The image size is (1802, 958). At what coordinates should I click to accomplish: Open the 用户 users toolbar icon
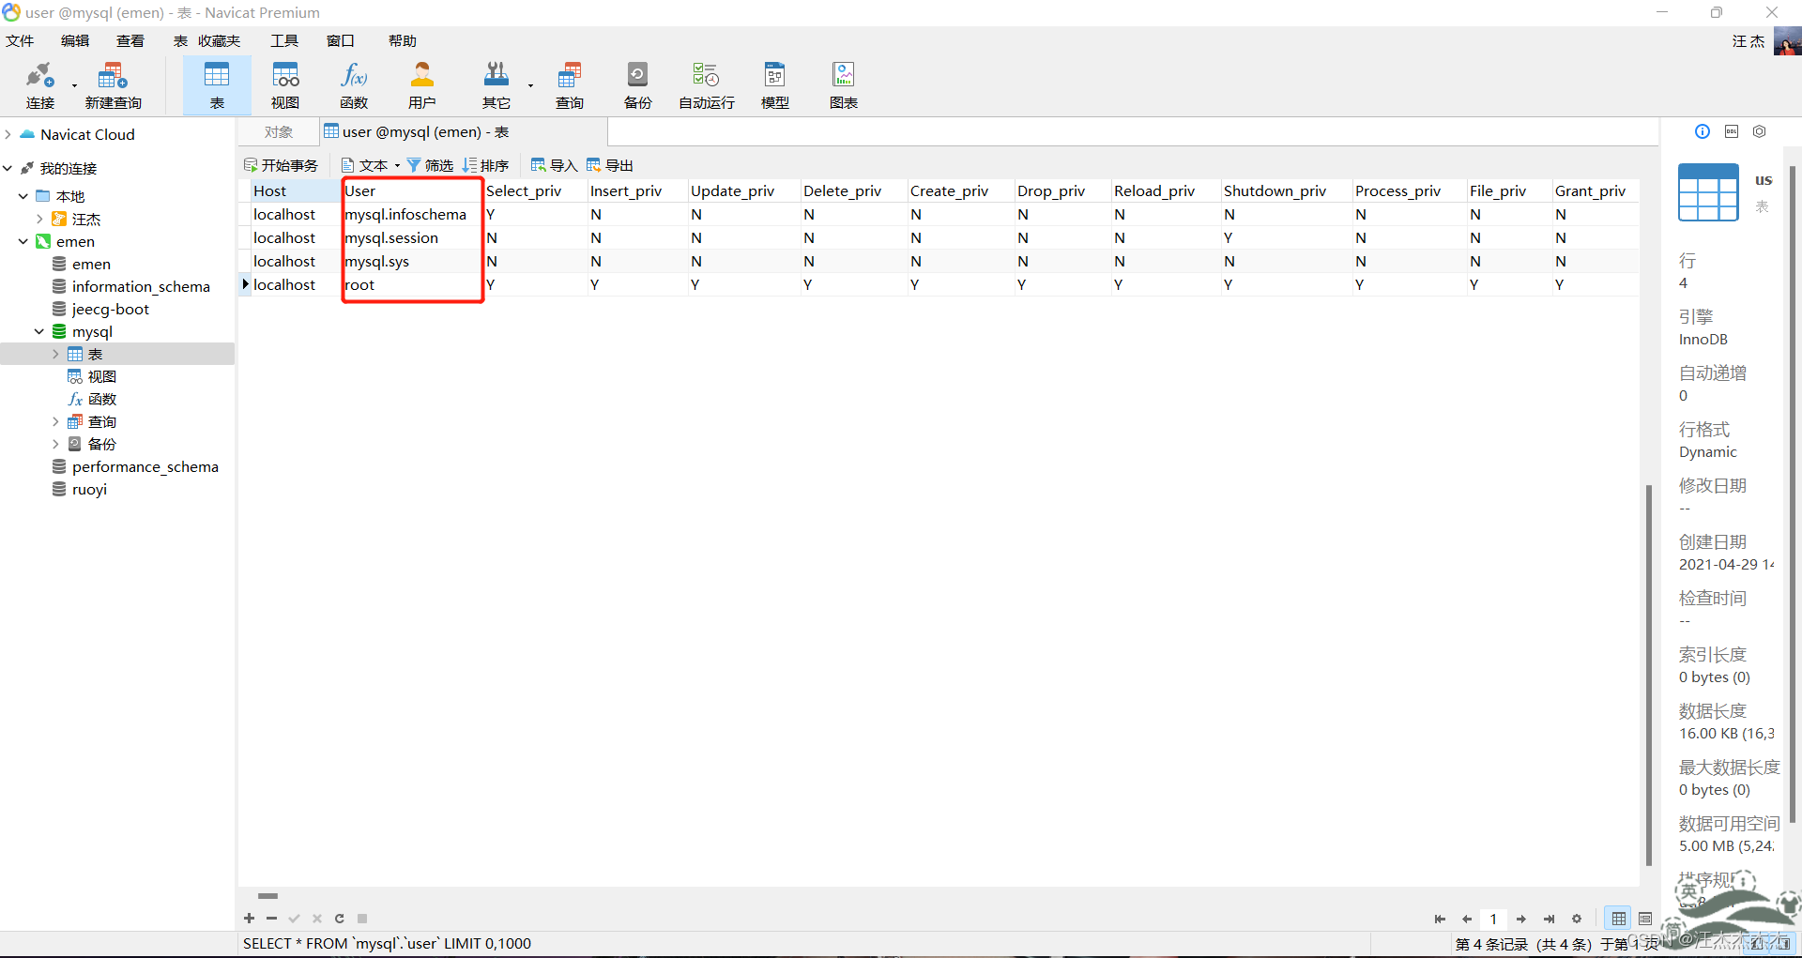422,85
